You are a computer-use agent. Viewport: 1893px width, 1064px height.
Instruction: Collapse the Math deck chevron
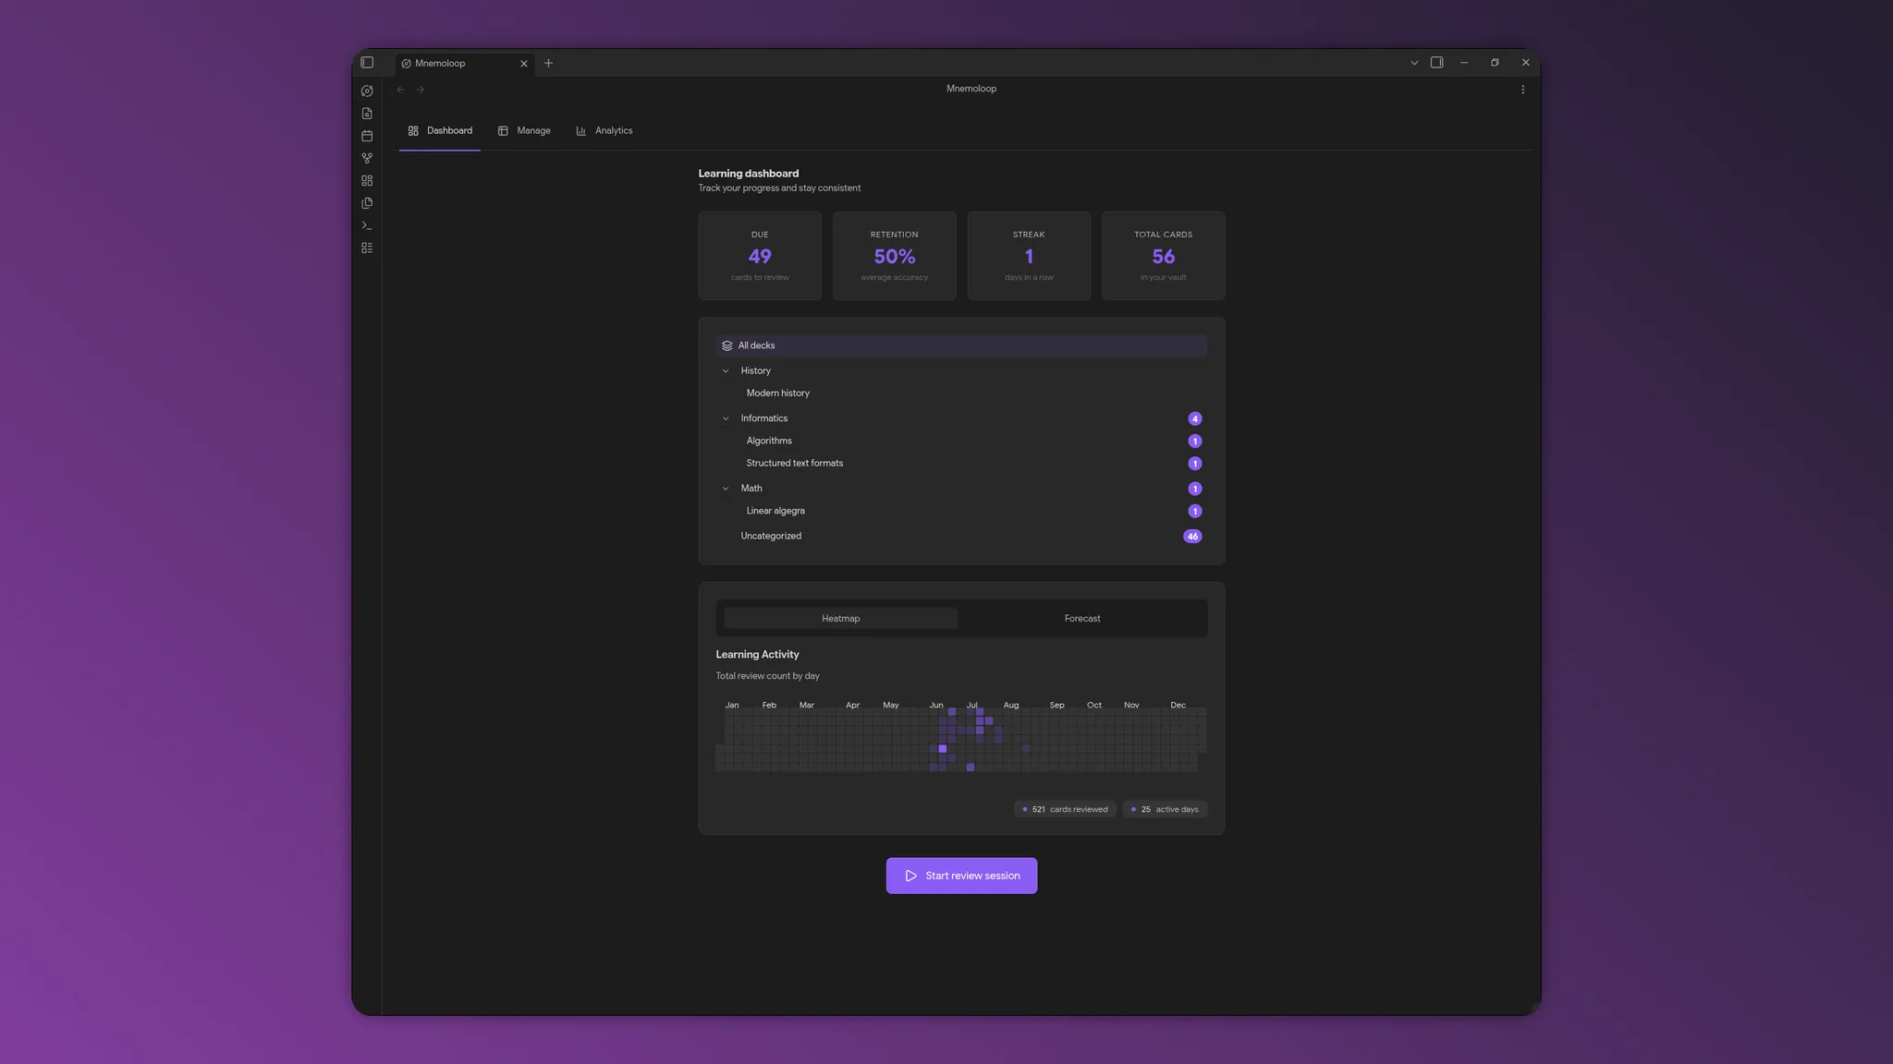pos(726,489)
